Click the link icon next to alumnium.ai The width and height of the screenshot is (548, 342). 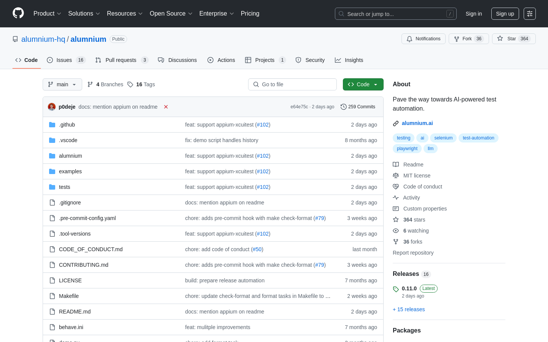396,123
